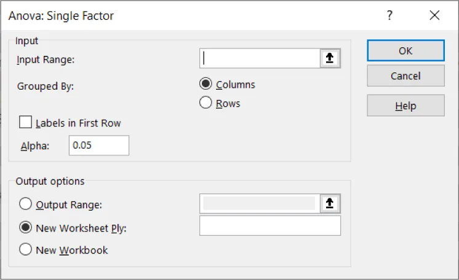Click the Anova: Single Factor title text
The height and width of the screenshot is (280, 459).
pyautogui.click(x=61, y=16)
